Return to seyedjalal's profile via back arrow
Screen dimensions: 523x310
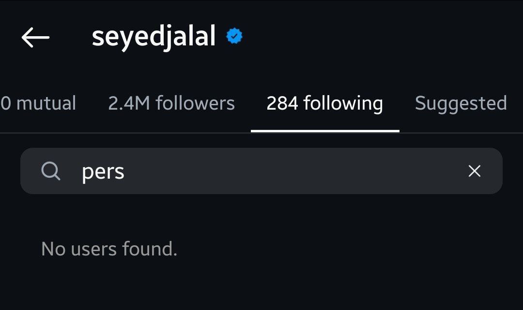click(x=35, y=37)
